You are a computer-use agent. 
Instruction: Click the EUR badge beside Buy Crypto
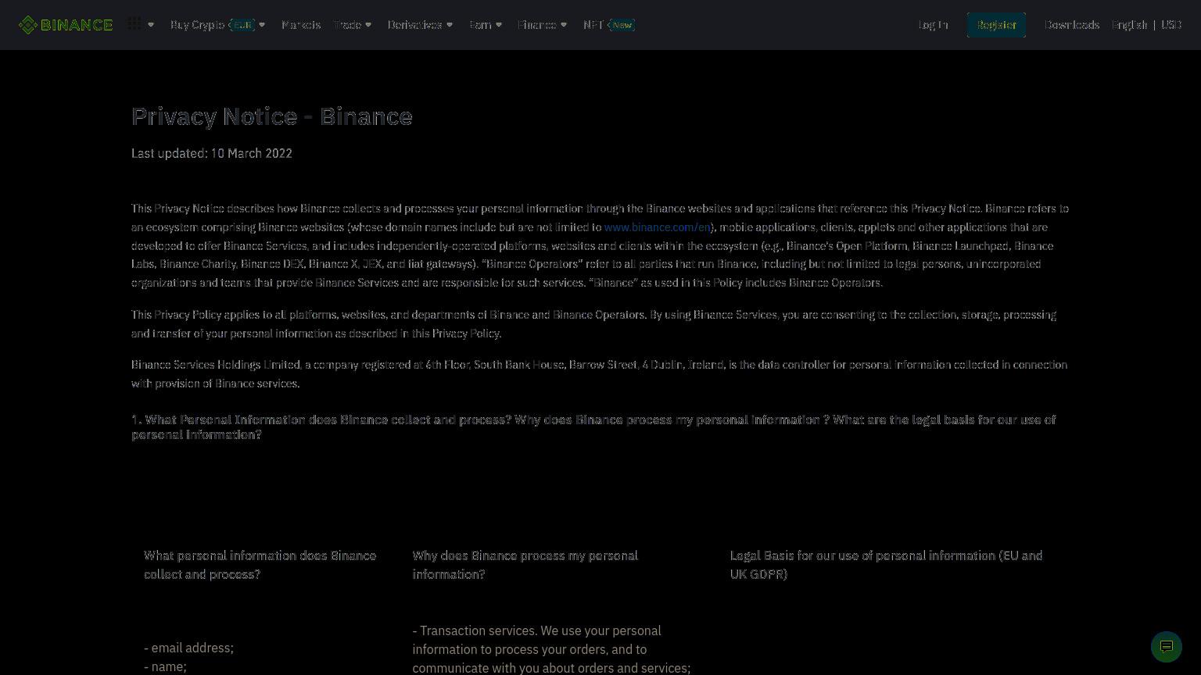coord(243,25)
